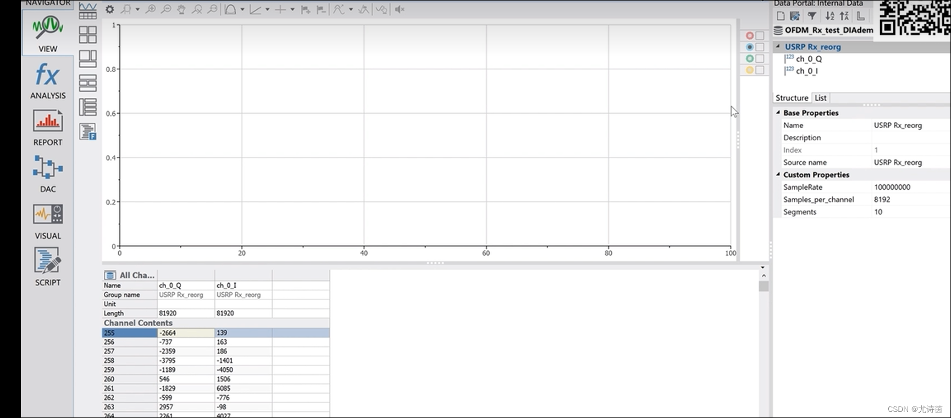
Task: Click the zoom-off crossed magnifier icon
Action: click(x=197, y=9)
